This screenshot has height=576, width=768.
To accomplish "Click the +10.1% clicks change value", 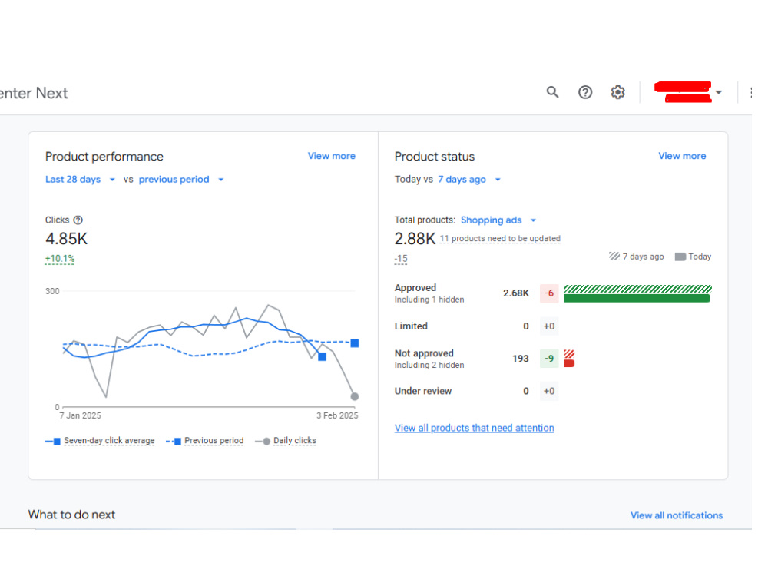I will [60, 259].
